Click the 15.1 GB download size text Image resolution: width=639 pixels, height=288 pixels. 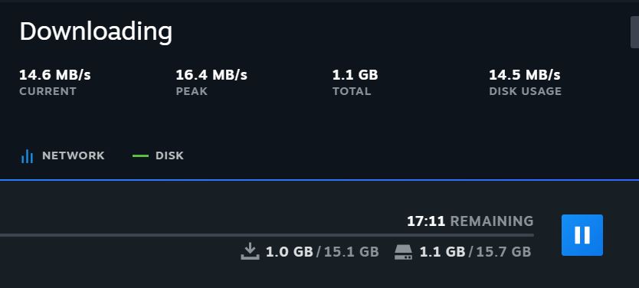(x=351, y=252)
